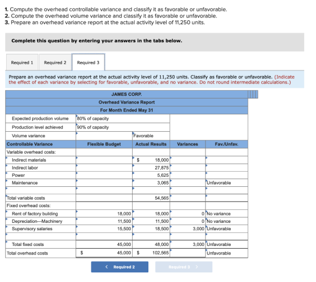Viewport: 316px width, 282px height.
Task: Open Production level achieved dropdown showing 90% of capacity
Action: coord(123,127)
